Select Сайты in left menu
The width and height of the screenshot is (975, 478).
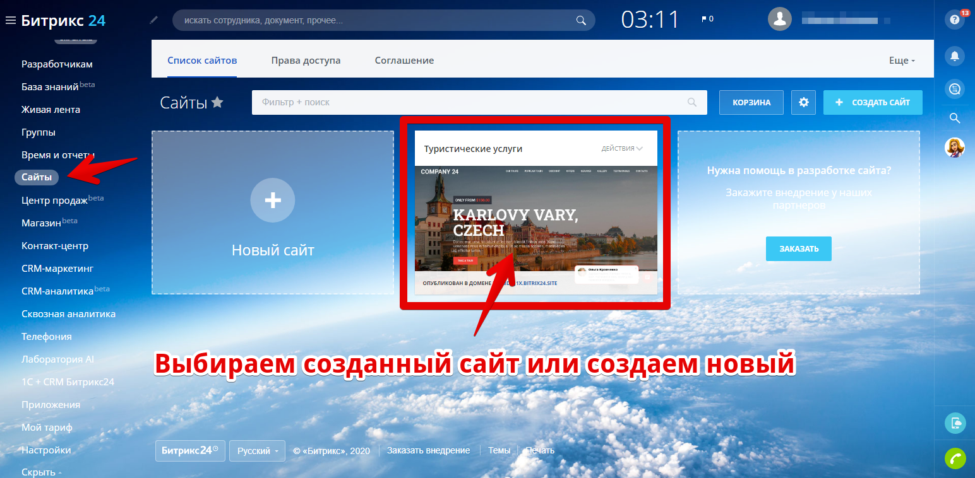(x=37, y=178)
